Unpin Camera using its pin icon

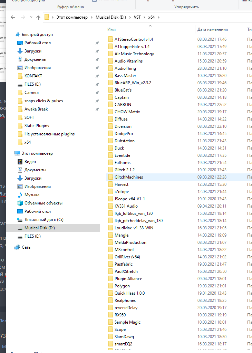click(x=97, y=93)
